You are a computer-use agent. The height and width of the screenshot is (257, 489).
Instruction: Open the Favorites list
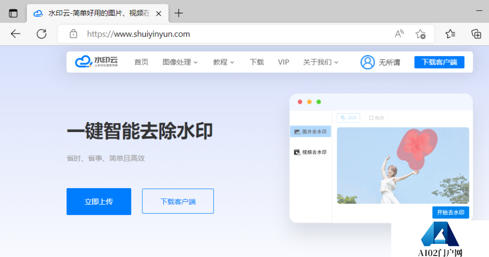450,34
